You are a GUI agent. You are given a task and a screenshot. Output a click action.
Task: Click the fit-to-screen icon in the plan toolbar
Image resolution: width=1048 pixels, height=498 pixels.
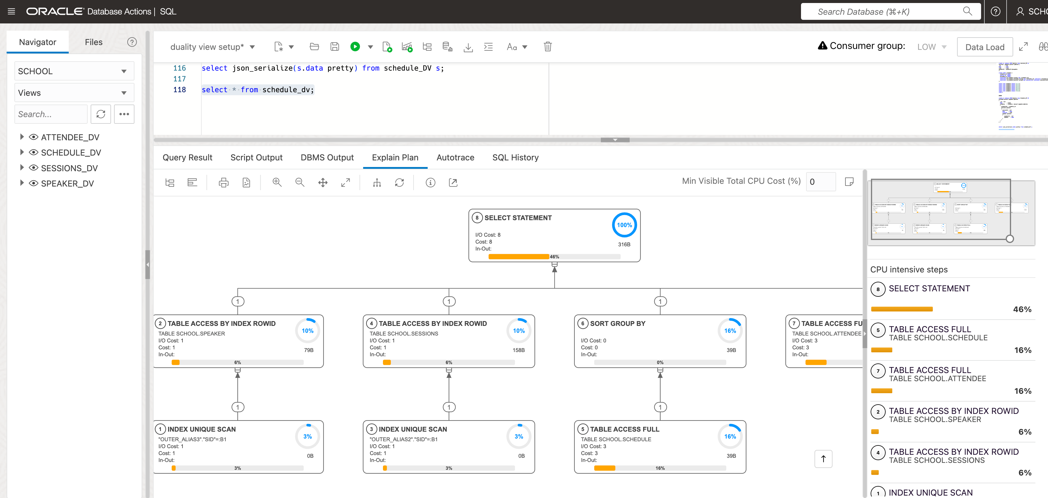click(345, 182)
